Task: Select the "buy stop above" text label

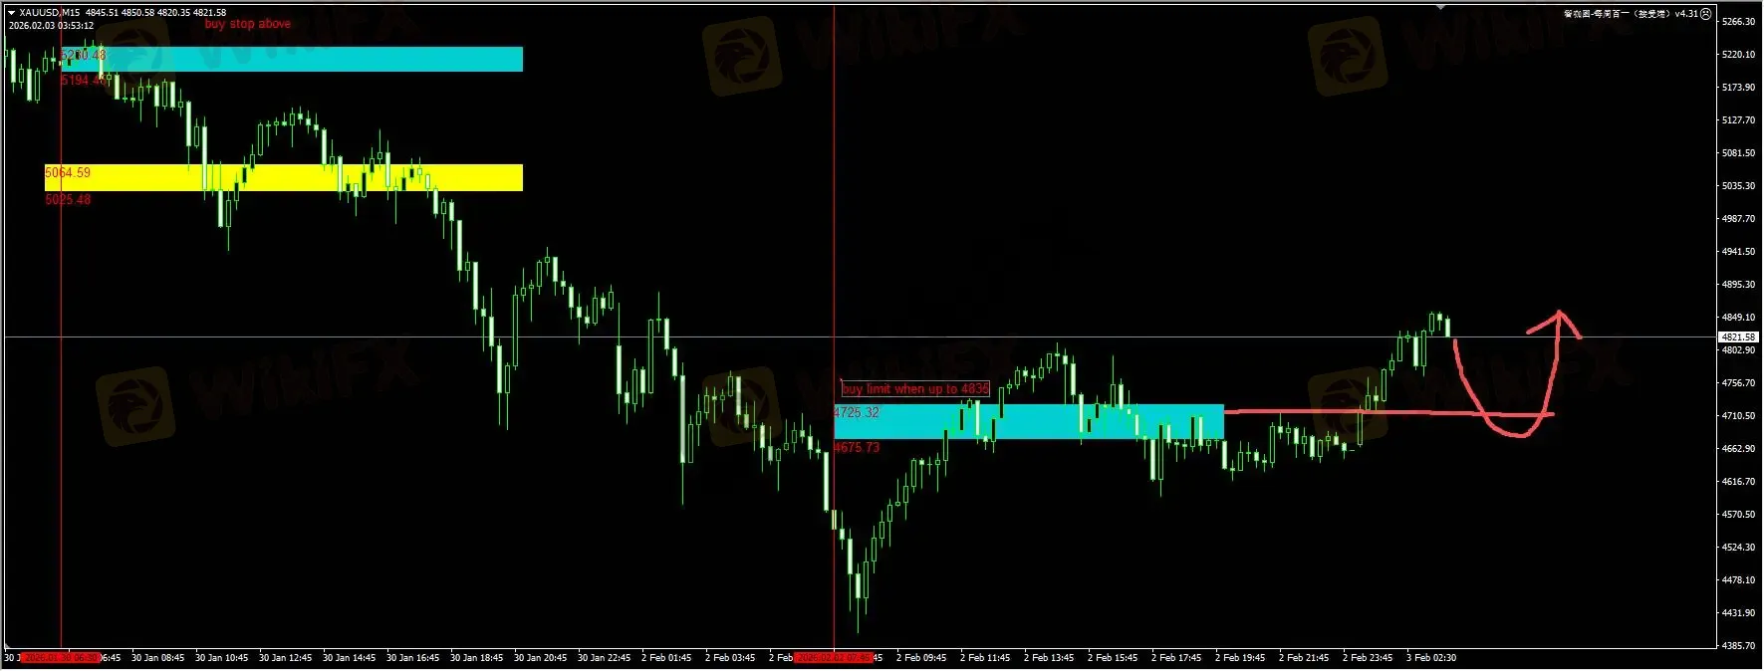Action: [x=247, y=24]
